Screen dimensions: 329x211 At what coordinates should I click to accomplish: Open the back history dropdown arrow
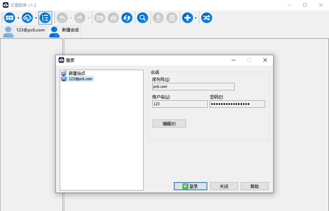click(71, 18)
